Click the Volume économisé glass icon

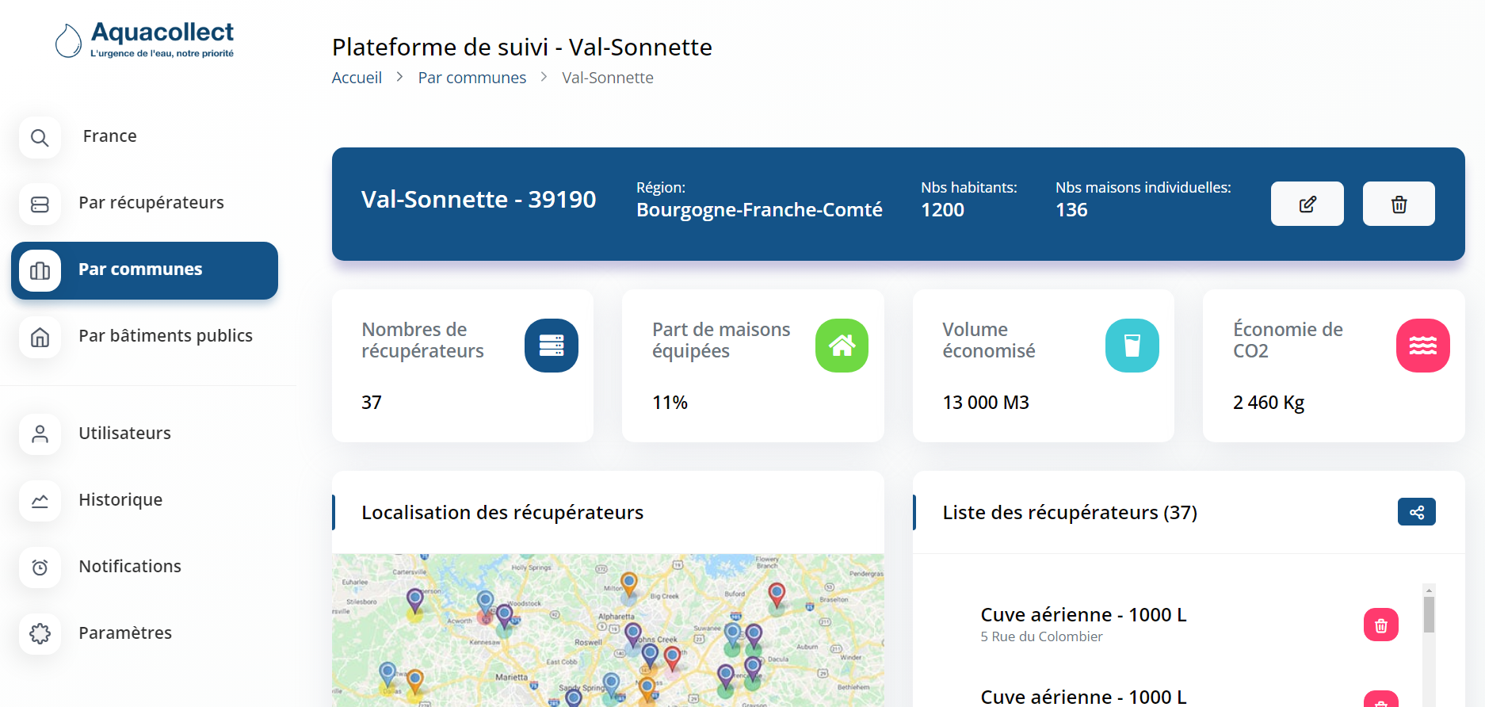click(1132, 346)
